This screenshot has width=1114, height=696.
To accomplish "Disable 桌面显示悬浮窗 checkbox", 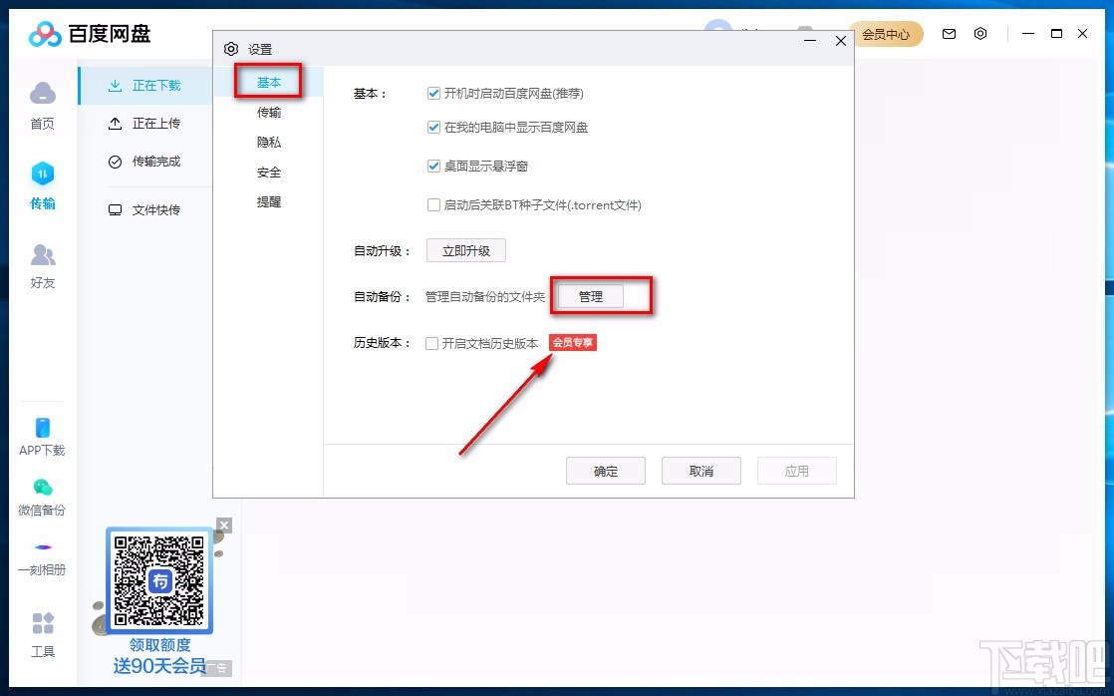I will click(x=433, y=166).
